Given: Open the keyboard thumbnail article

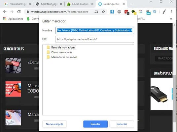Looking at the screenshot, I should click(x=13, y=66).
